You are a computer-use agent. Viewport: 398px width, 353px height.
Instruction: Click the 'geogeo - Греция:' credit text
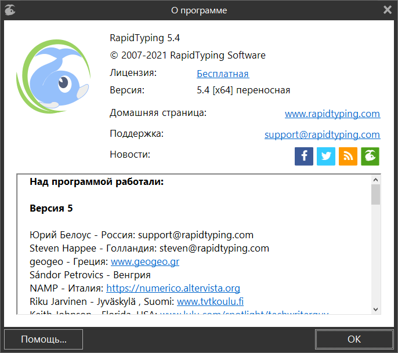click(x=69, y=262)
